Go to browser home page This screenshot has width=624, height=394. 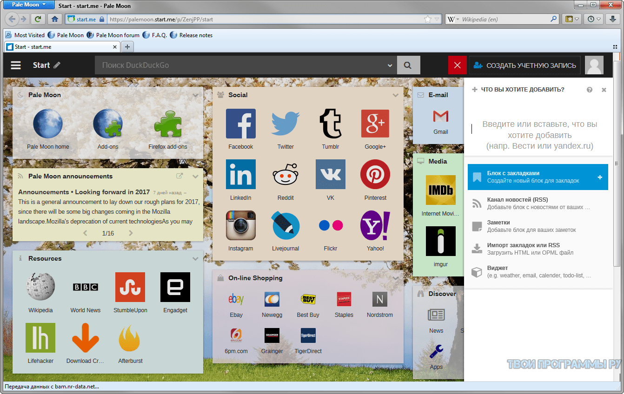click(55, 19)
